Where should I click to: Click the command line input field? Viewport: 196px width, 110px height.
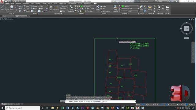101,102
